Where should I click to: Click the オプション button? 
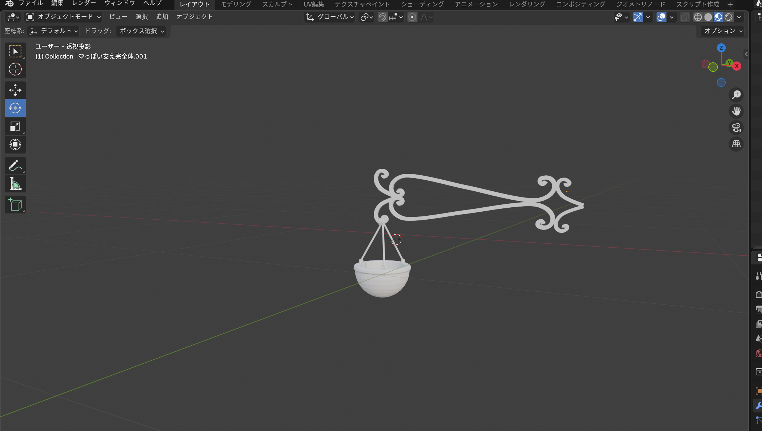coord(723,31)
